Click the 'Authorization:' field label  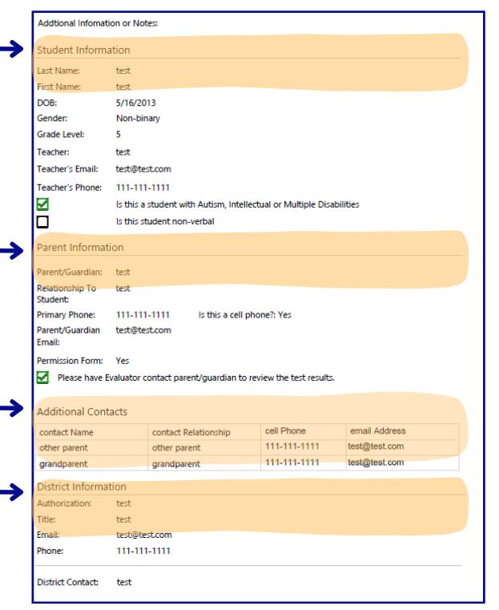[64, 503]
